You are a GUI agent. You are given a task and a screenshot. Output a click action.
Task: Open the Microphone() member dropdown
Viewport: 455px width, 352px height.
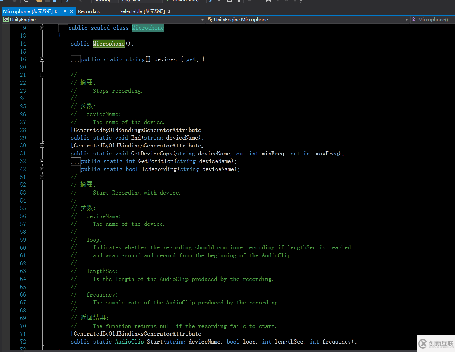433,20
